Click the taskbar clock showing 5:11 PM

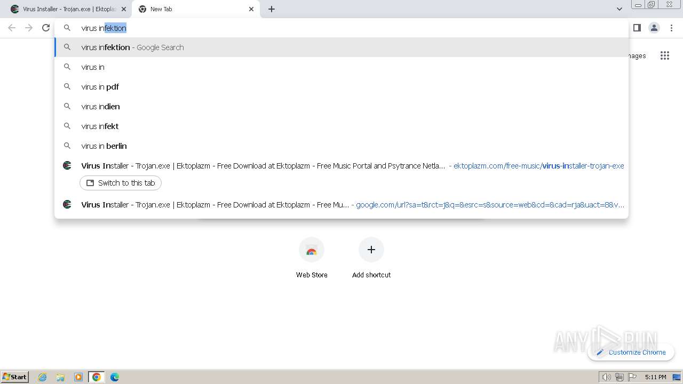point(655,377)
